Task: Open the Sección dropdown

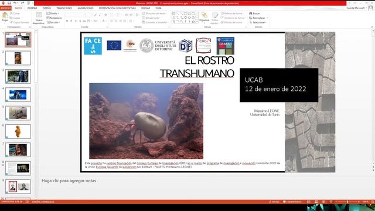Action: 53,22
